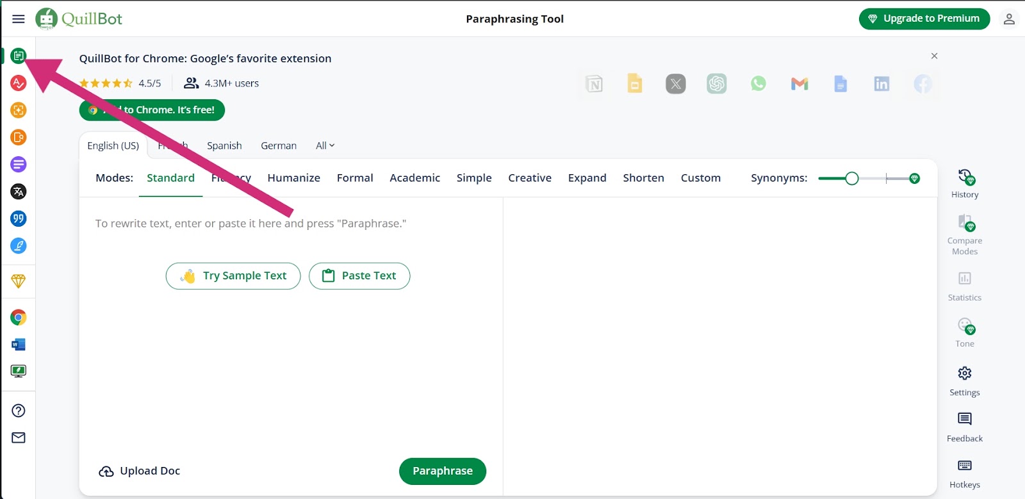This screenshot has width=1025, height=499.
Task: Open the QuillBot desktop app monitor icon
Action: [x=19, y=372]
